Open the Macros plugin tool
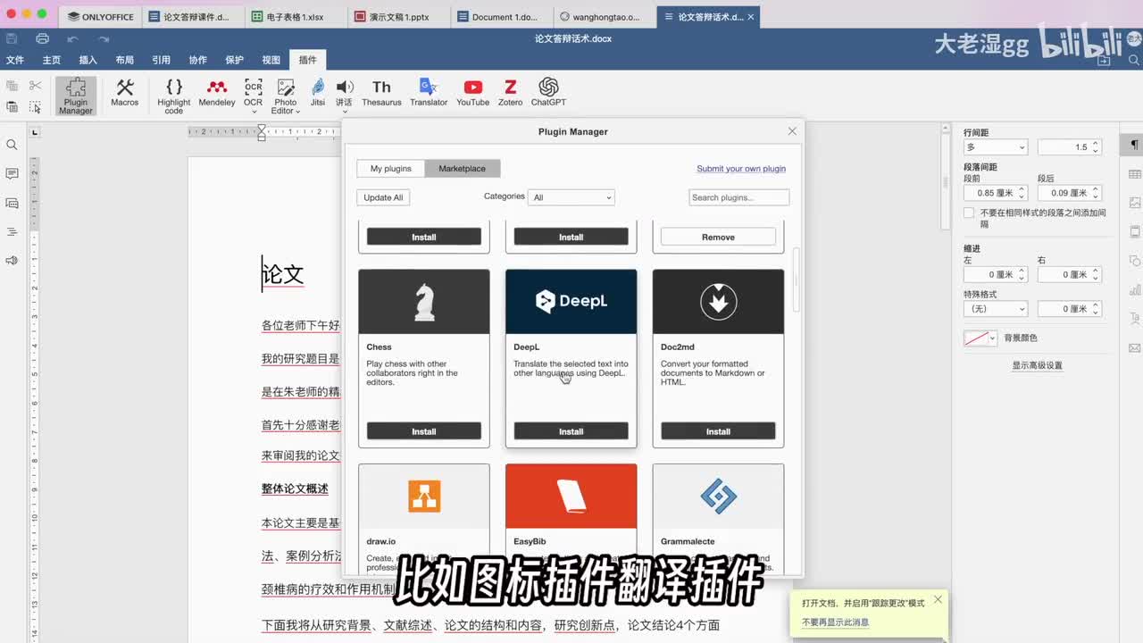Image resolution: width=1143 pixels, height=643 pixels. tap(124, 92)
